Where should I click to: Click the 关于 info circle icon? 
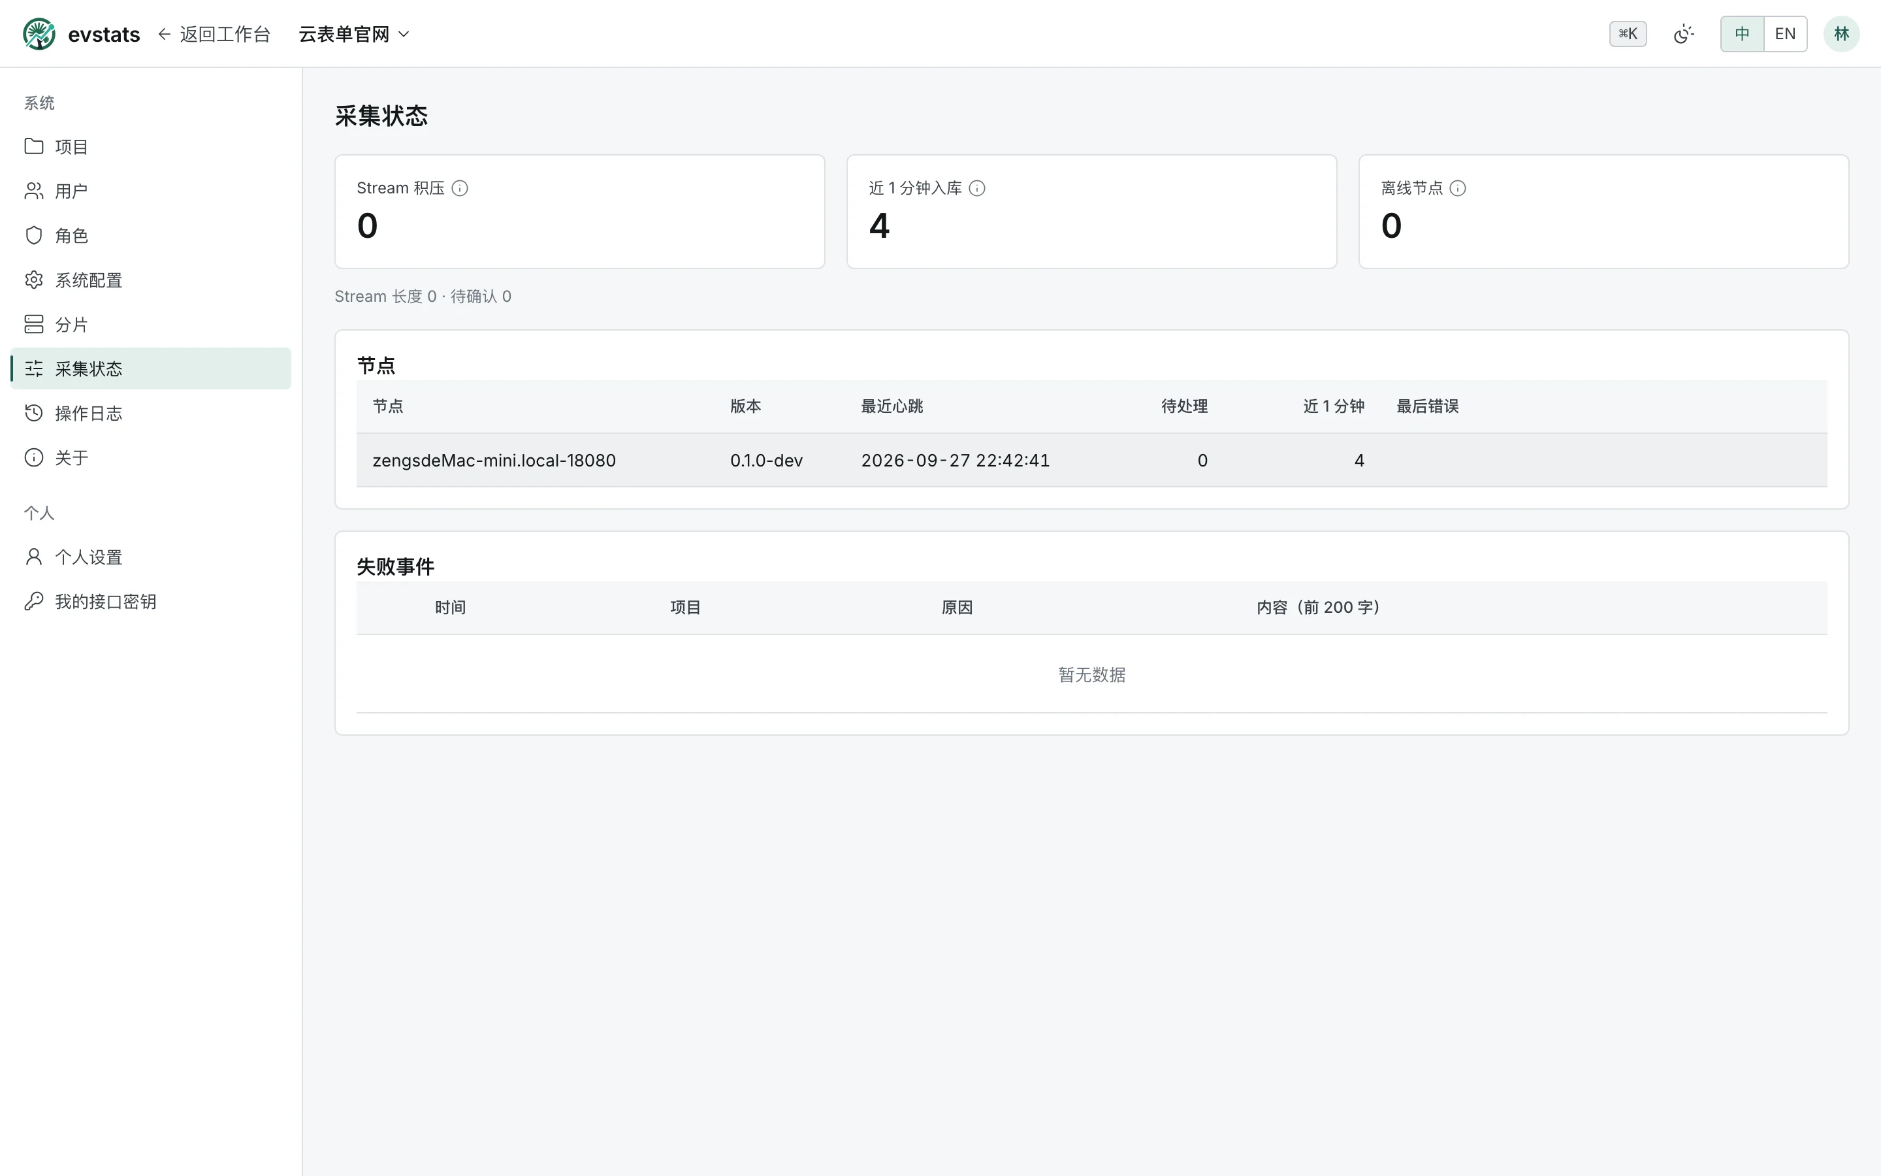pyautogui.click(x=33, y=457)
